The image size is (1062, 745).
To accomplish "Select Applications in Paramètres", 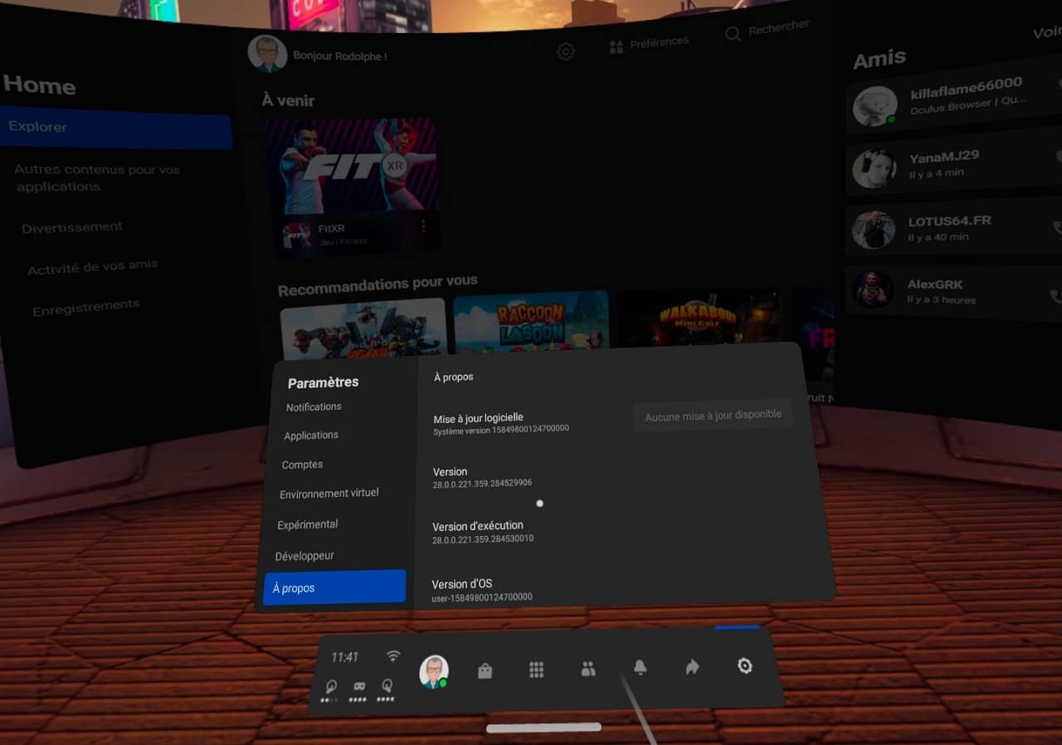I will coord(311,435).
